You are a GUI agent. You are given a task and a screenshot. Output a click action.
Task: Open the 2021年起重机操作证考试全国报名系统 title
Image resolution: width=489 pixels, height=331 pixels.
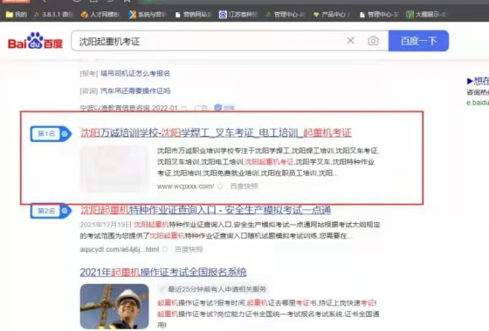[163, 272]
